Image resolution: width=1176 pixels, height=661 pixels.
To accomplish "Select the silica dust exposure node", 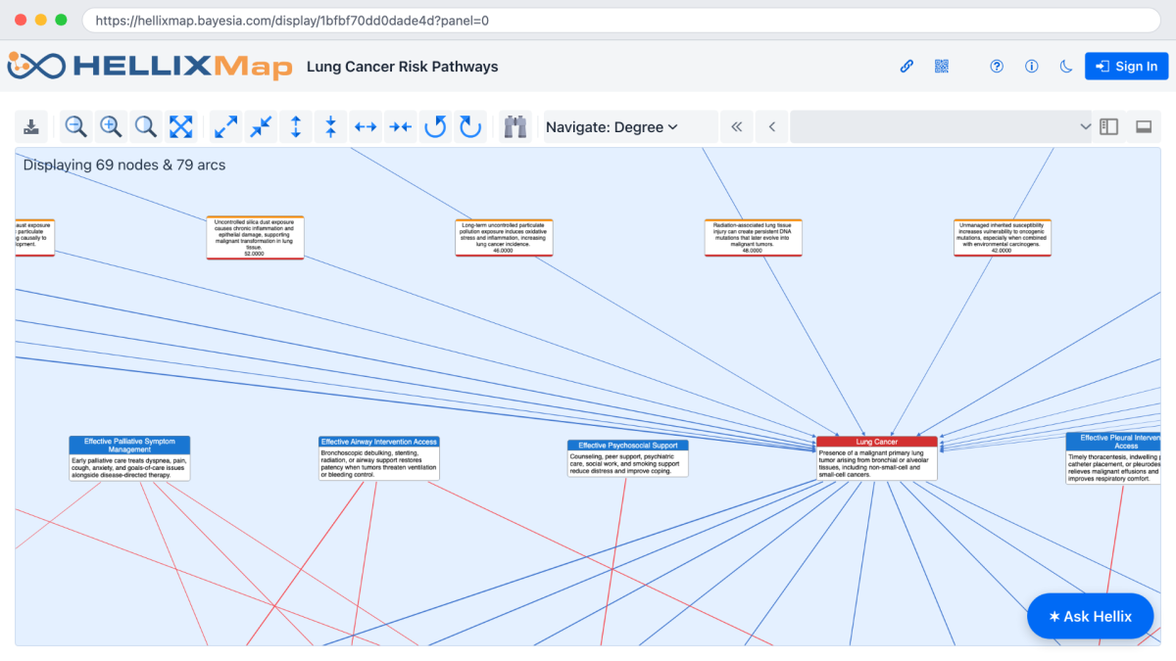I will [255, 238].
